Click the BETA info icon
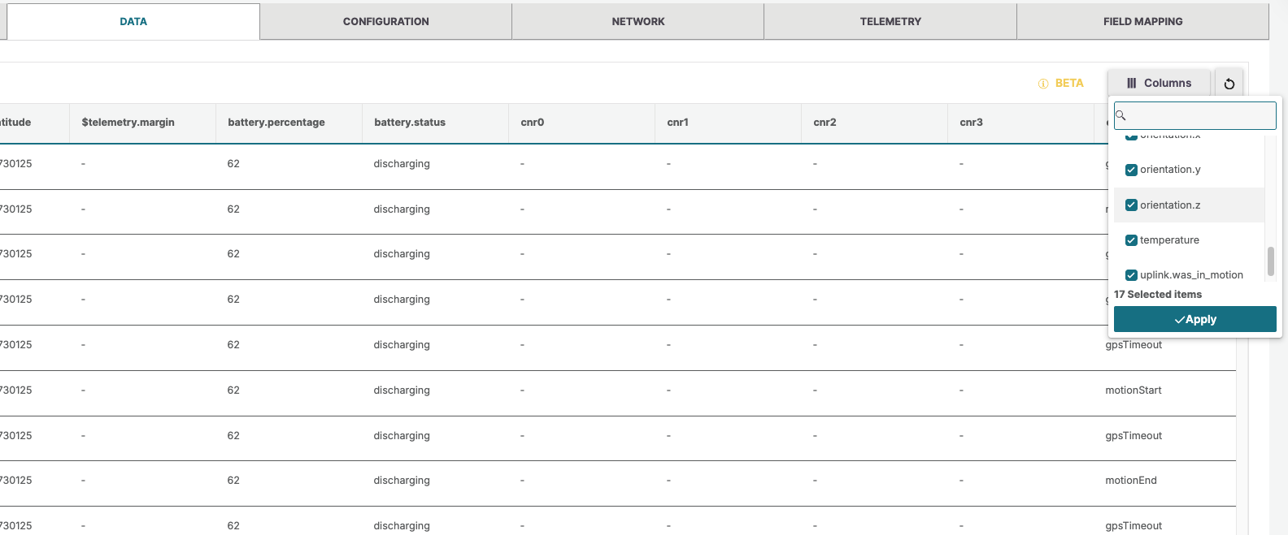The image size is (1288, 535). click(1043, 84)
